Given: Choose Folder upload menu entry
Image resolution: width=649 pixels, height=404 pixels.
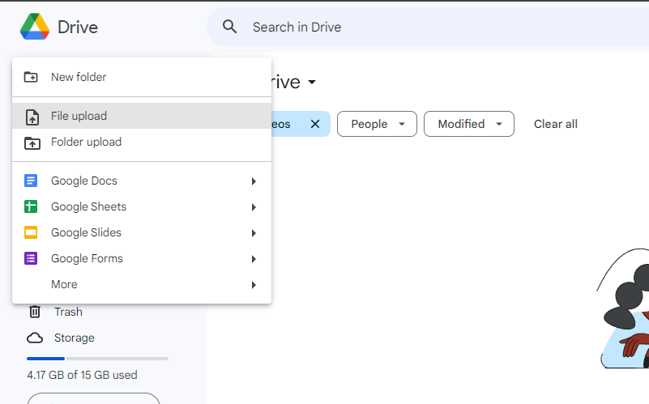Looking at the screenshot, I should 142,142.
